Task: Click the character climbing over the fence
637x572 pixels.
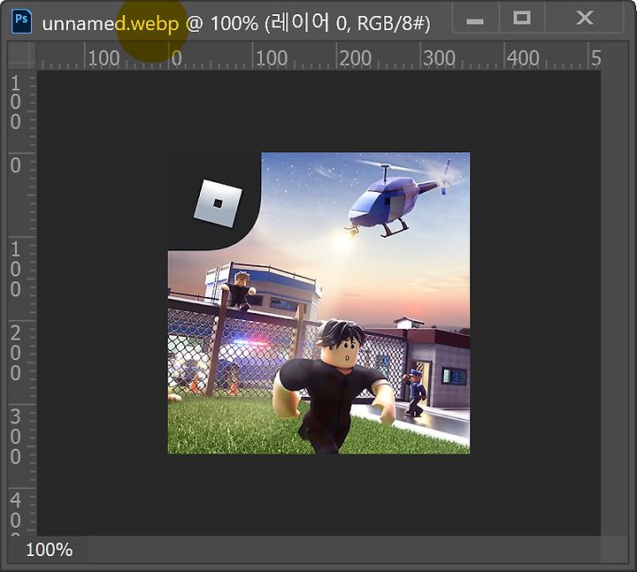Action: click(x=239, y=290)
